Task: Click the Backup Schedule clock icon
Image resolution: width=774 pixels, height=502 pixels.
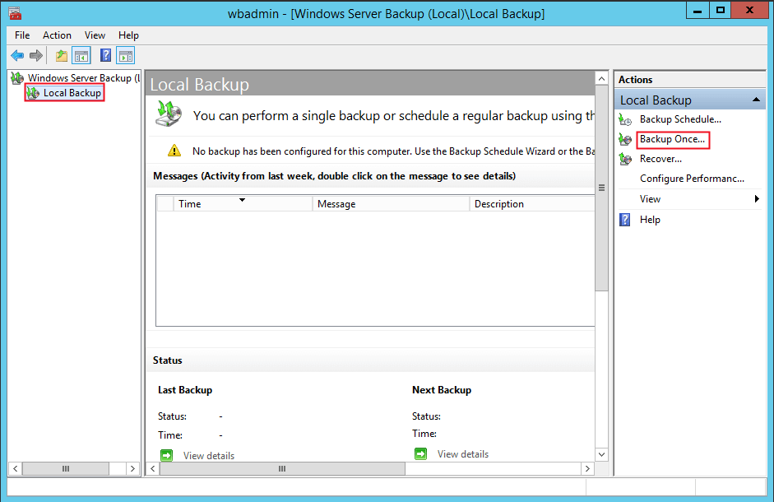Action: (x=625, y=119)
